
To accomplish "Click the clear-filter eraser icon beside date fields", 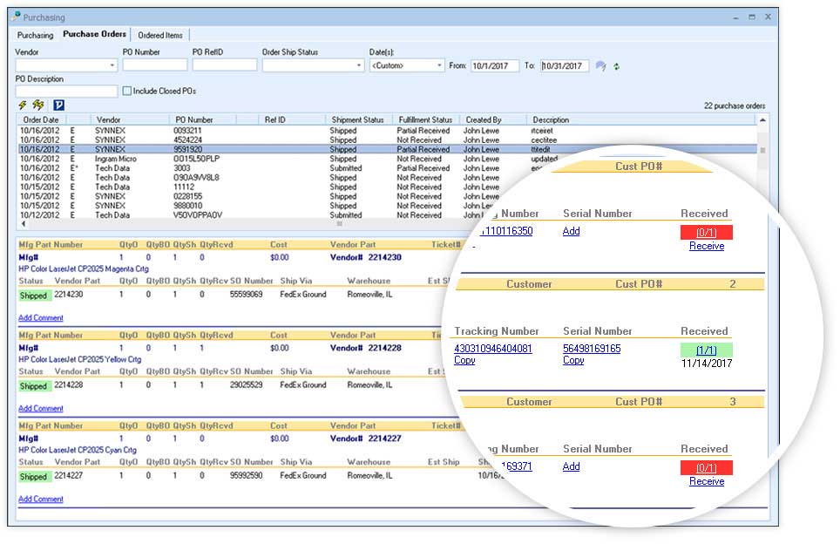I will click(x=600, y=65).
